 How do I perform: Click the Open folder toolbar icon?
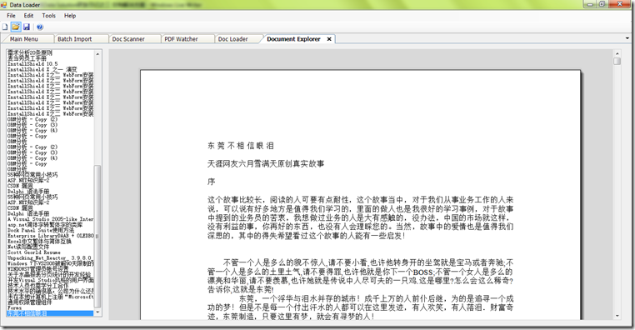(x=15, y=27)
